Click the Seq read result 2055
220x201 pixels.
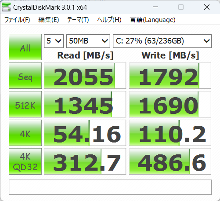click(85, 76)
